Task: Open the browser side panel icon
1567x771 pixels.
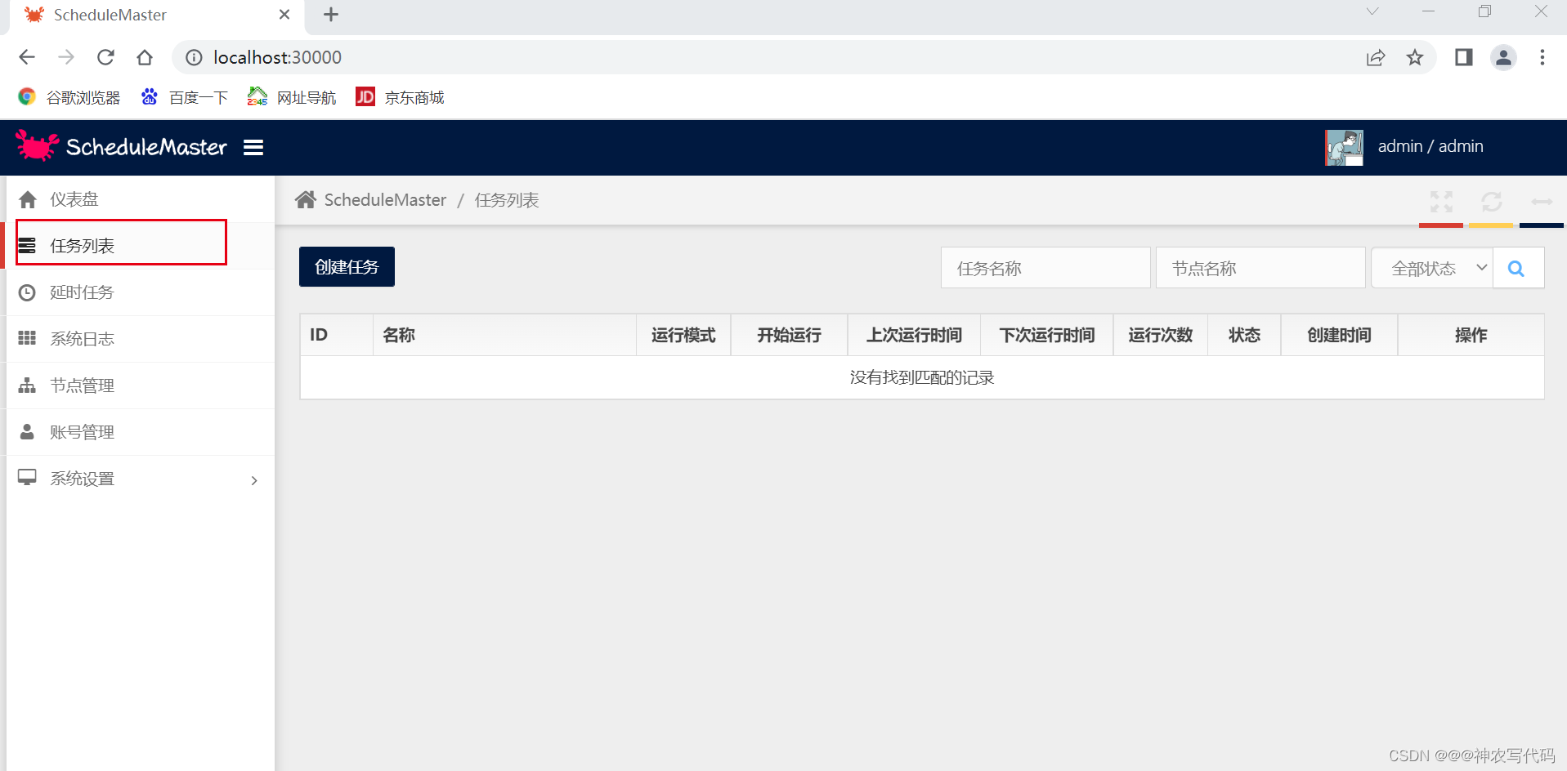Action: click(1463, 57)
